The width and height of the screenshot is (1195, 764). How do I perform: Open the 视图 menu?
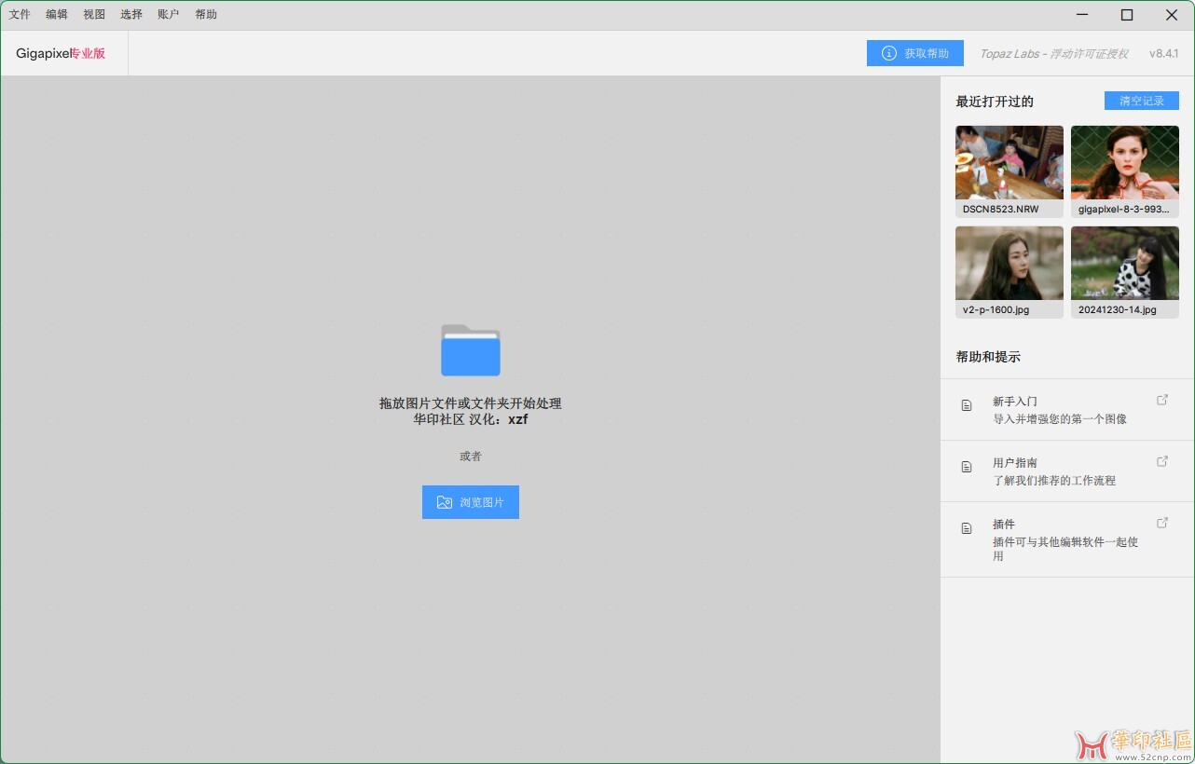[x=94, y=15]
